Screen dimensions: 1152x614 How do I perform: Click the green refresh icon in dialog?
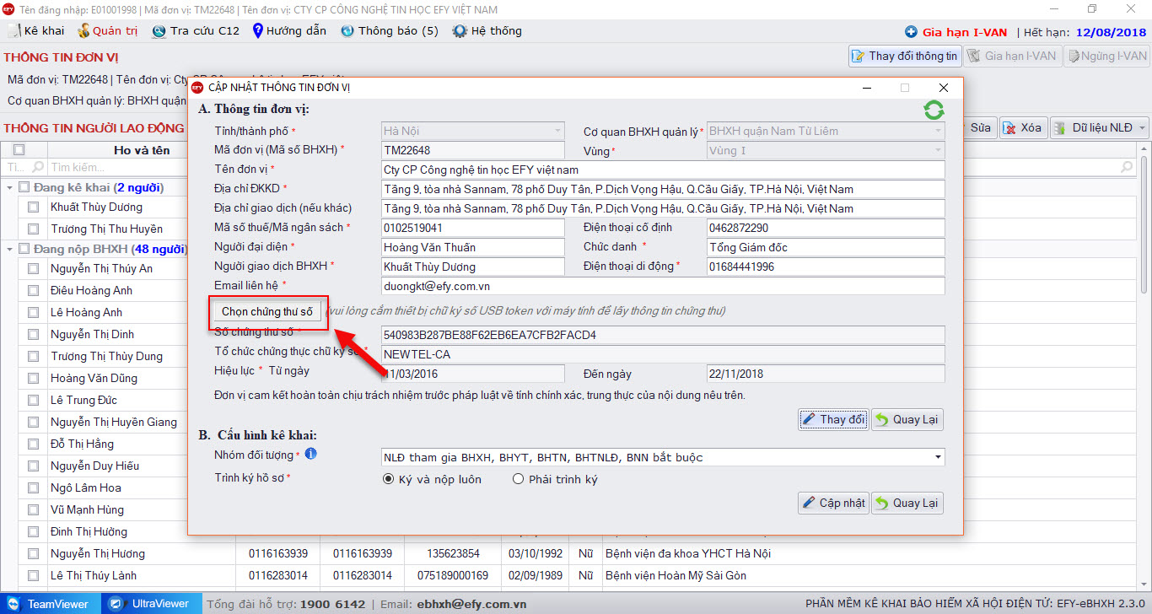pyautogui.click(x=934, y=110)
